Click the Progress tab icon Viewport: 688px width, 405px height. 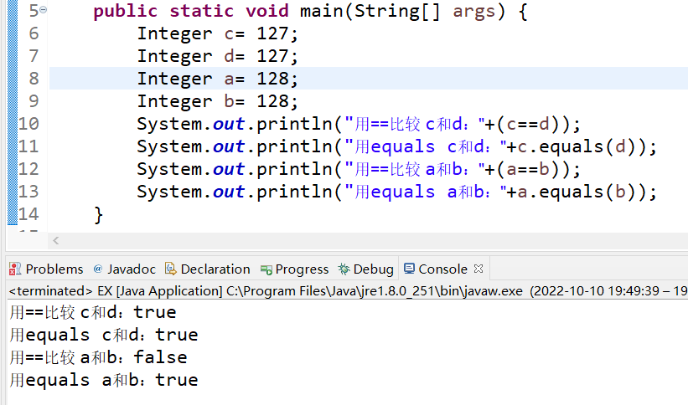(x=266, y=269)
